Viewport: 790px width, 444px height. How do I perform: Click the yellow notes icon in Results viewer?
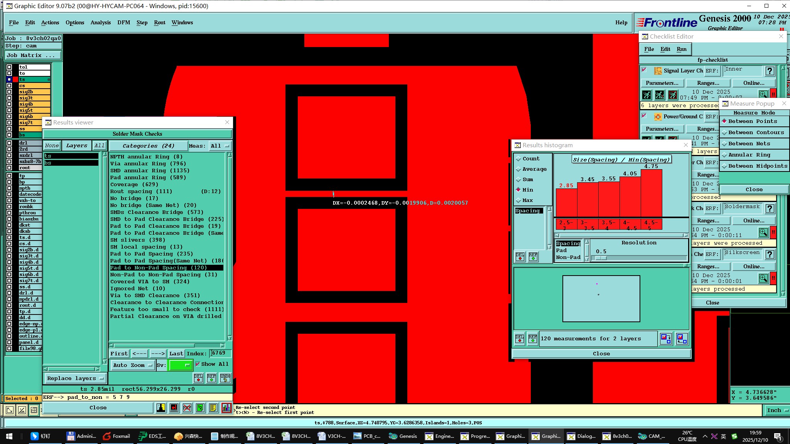coord(213,408)
